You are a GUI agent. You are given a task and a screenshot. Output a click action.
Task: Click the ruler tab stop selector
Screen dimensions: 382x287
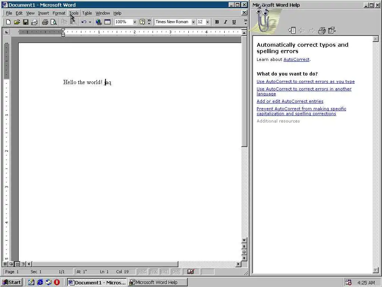click(7, 32)
